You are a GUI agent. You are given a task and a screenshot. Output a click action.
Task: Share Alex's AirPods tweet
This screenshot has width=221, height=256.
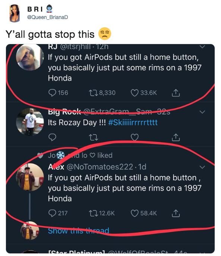(x=176, y=213)
